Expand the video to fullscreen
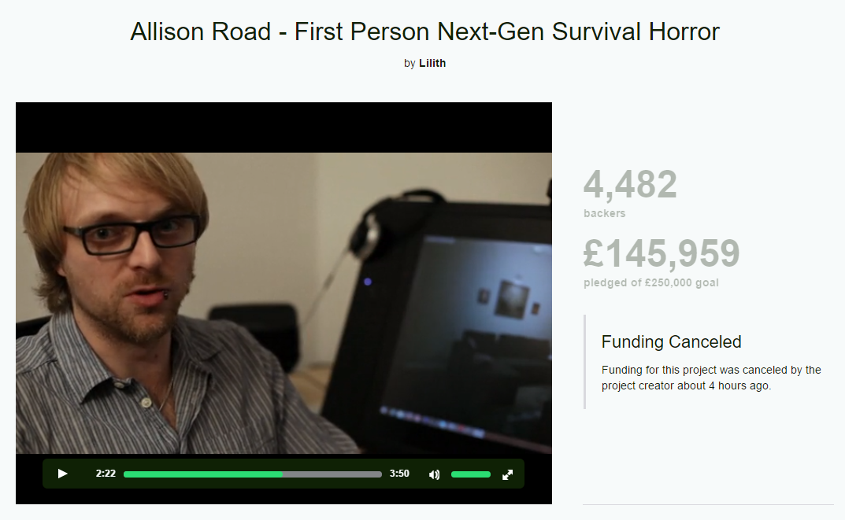Screen dimensions: 845x520 [x=508, y=474]
